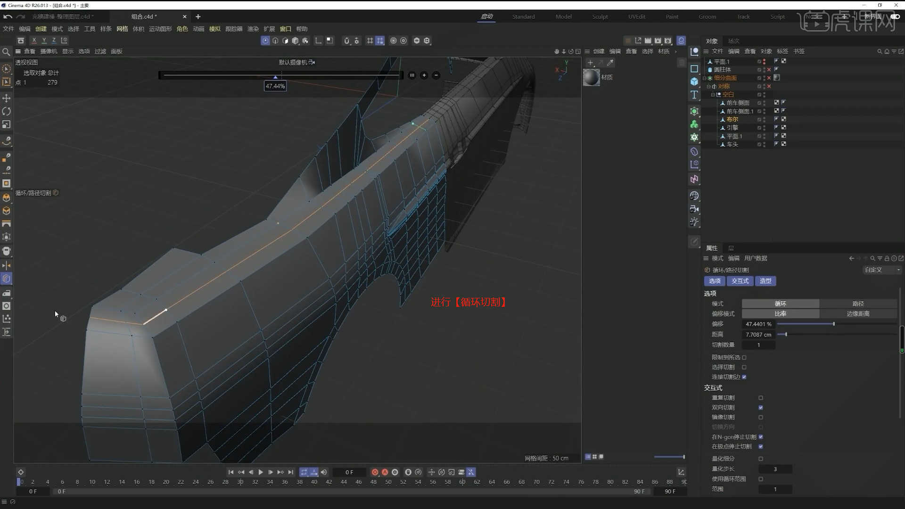This screenshot has height=509, width=905.
Task: Click the Play forward button in timeline
Action: click(261, 472)
